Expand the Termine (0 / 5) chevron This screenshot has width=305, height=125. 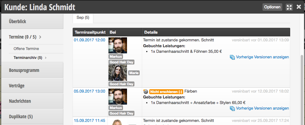pyautogui.click(x=40, y=37)
